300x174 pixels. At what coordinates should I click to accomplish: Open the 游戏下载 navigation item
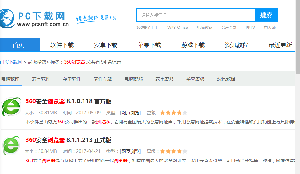tap(193, 45)
